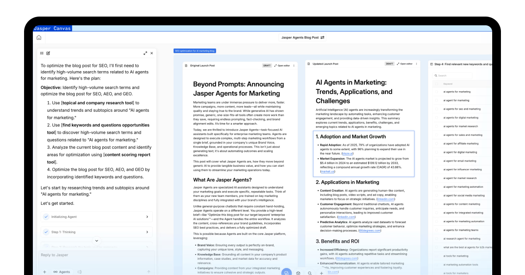Check the 'ai agents for seo and marketing' row

[436, 109]
